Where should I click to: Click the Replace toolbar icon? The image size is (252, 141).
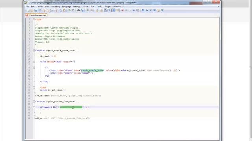(82, 11)
